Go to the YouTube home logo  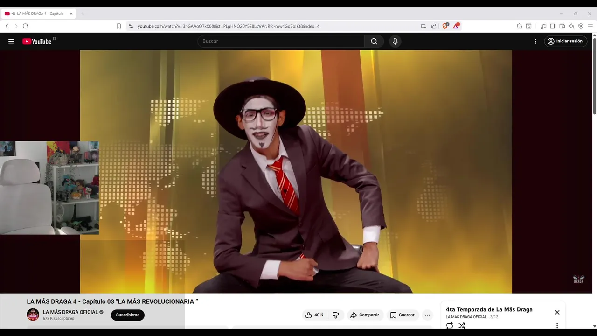pyautogui.click(x=37, y=41)
